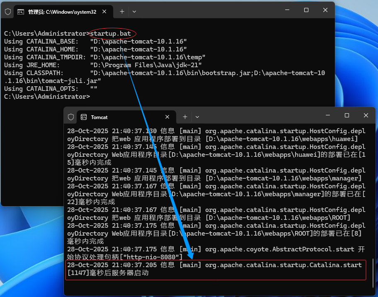Click the shield icon in the Tomcat window
This screenshot has height=297, width=378.
point(71,117)
